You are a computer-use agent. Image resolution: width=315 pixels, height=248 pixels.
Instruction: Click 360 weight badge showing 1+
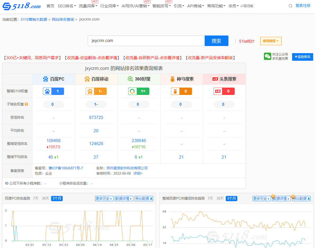point(139,91)
